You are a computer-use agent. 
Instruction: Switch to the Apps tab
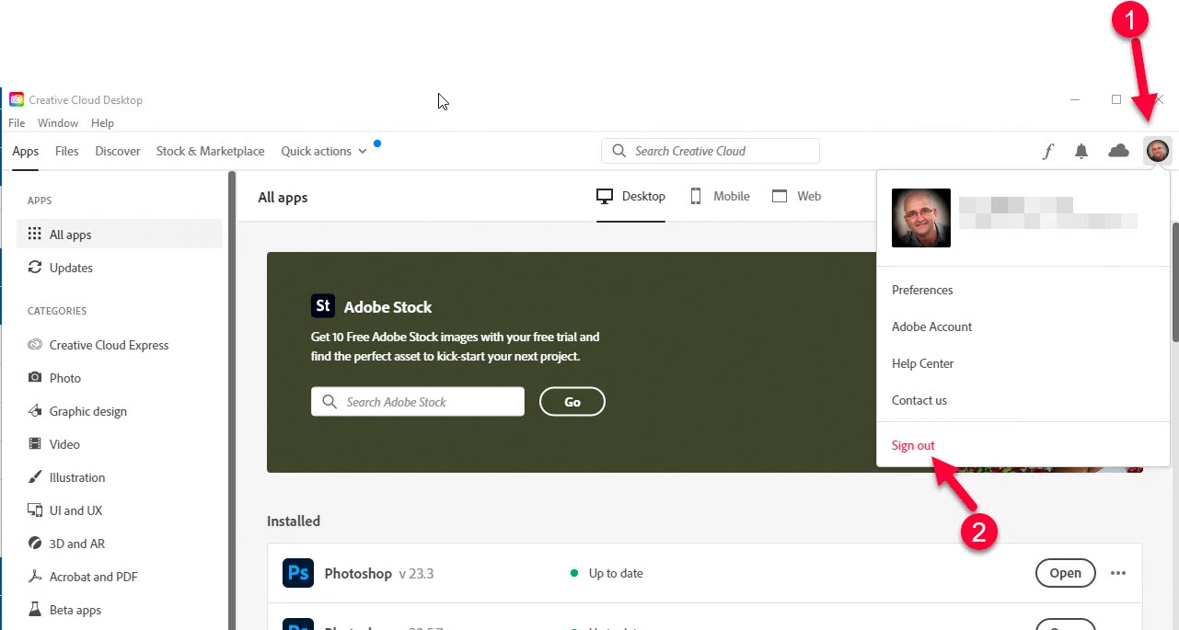coord(26,151)
